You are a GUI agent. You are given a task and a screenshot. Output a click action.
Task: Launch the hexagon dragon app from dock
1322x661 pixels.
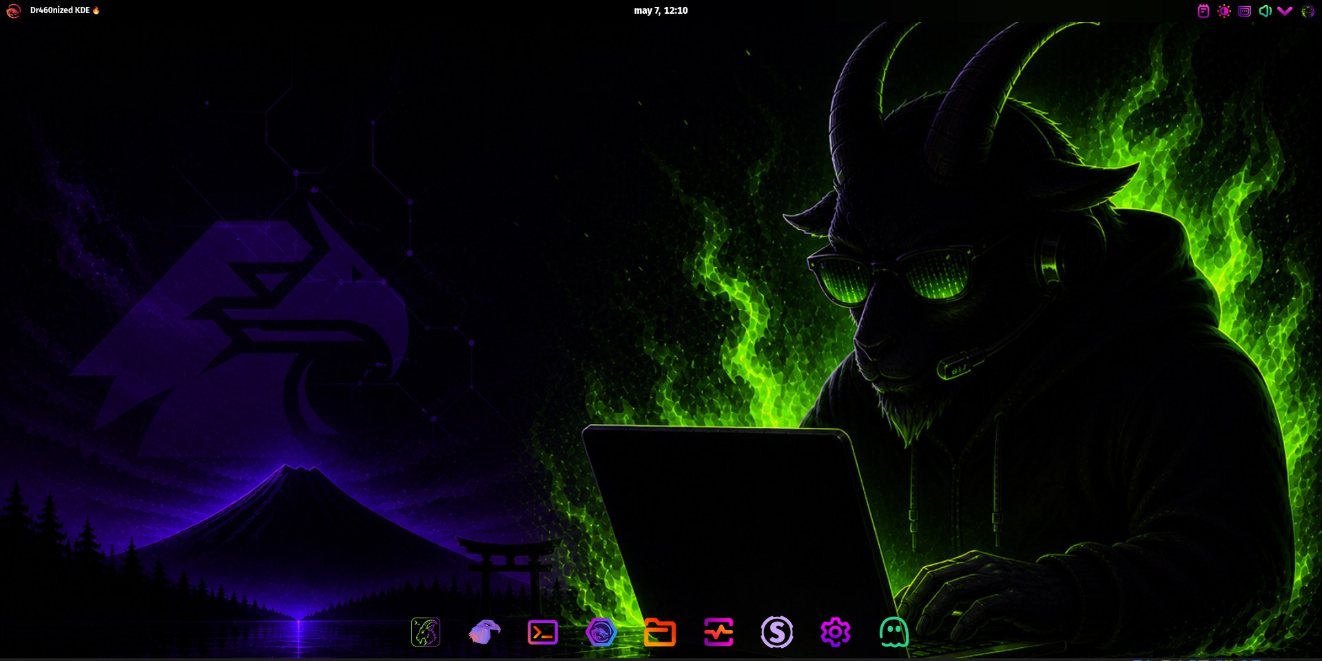click(x=601, y=632)
